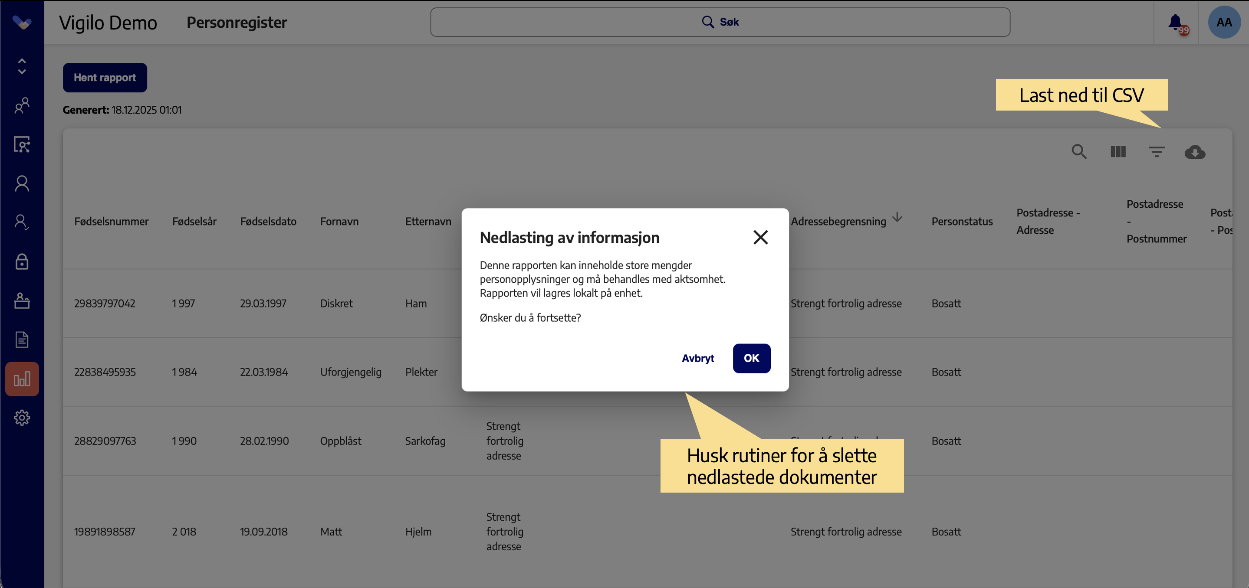Select Fødselsnummer 28829097763

click(x=105, y=441)
